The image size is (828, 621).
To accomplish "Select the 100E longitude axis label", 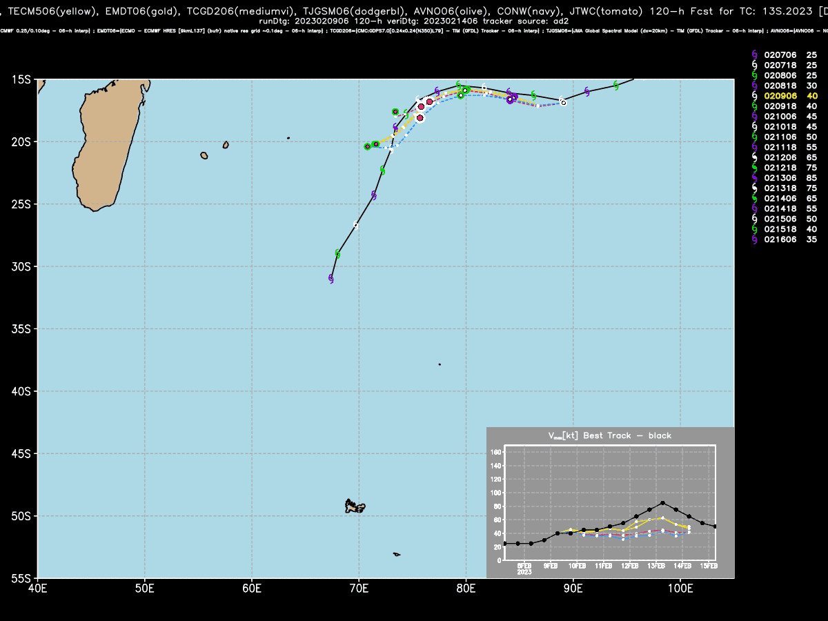I will 680,587.
